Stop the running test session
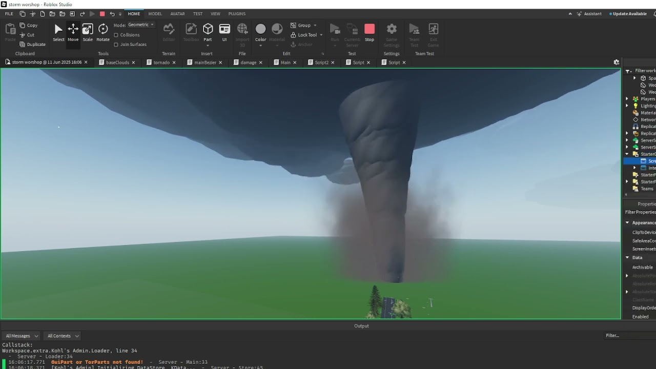Viewport: 656px width, 369px height. (x=370, y=33)
